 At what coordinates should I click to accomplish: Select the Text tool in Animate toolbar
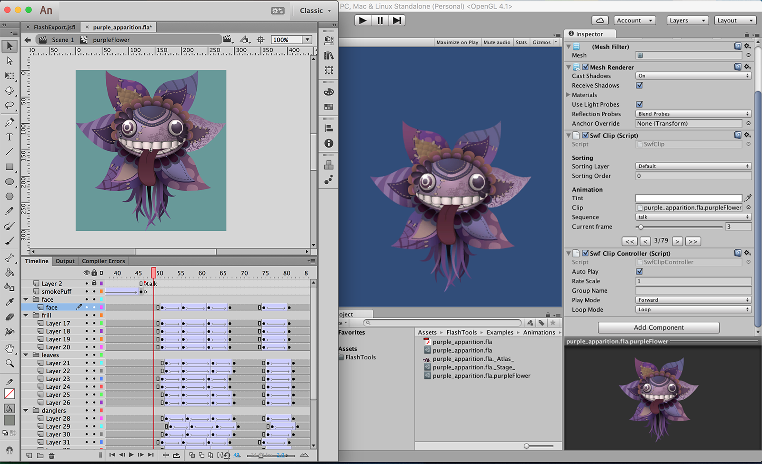[9, 138]
